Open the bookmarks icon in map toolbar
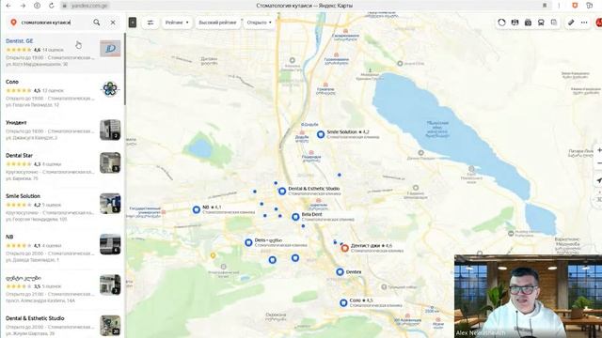 pos(554,23)
